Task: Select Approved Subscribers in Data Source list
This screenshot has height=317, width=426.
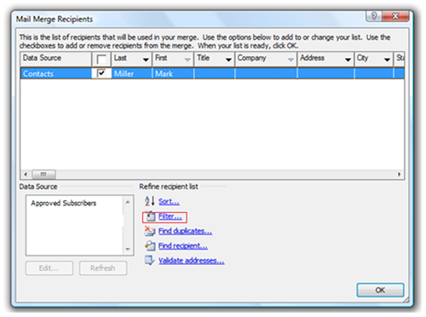Action: click(x=64, y=203)
